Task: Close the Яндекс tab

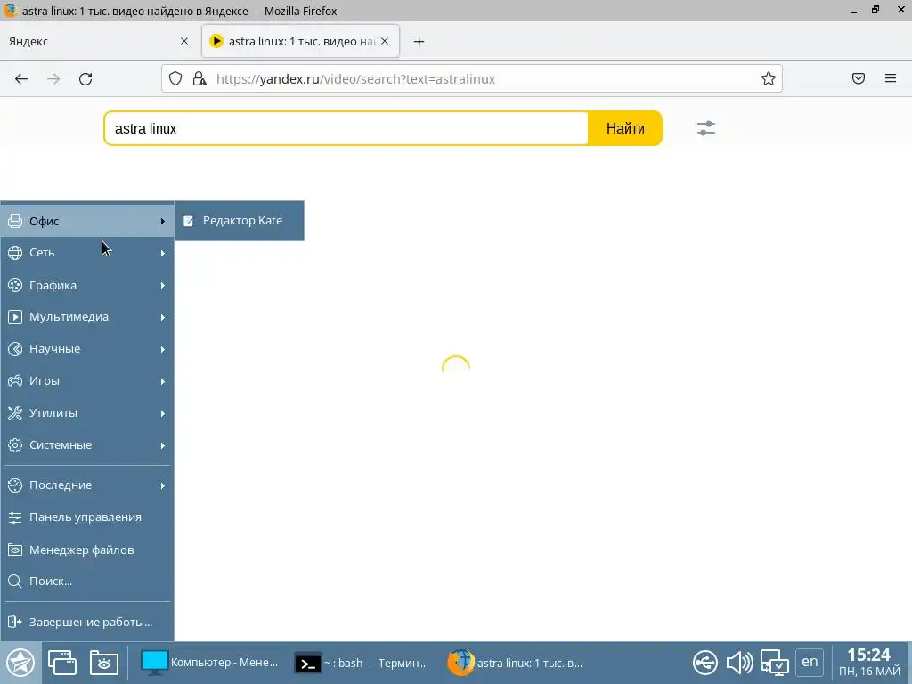Action: (184, 41)
